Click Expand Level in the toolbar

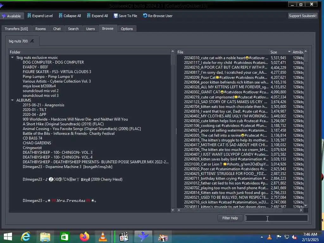click(x=40, y=16)
